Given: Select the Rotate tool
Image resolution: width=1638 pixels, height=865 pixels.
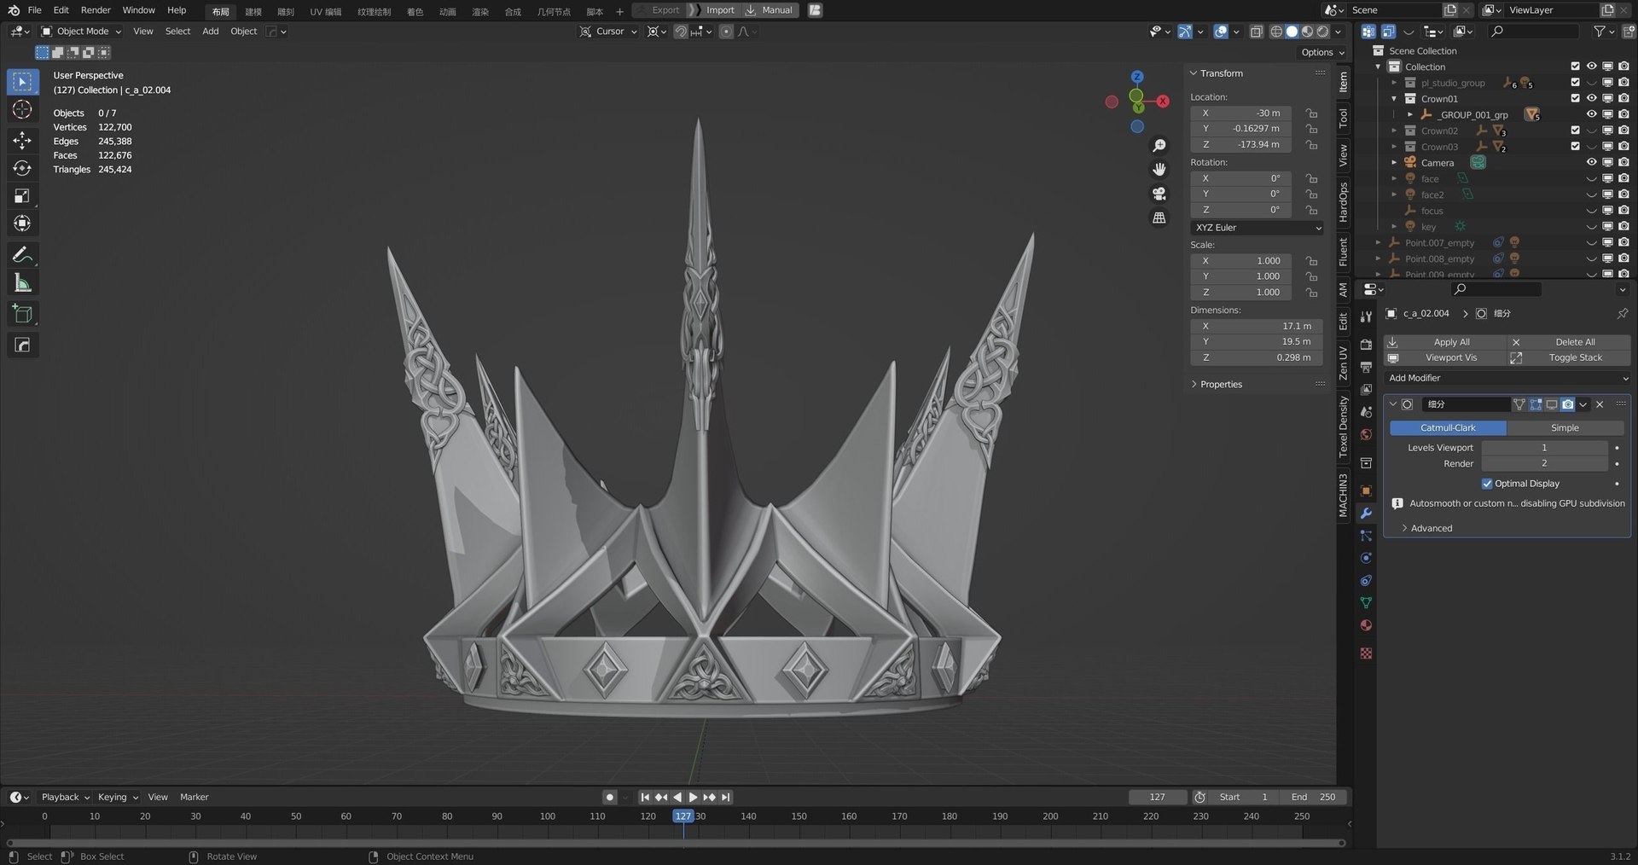Looking at the screenshot, I should point(23,168).
